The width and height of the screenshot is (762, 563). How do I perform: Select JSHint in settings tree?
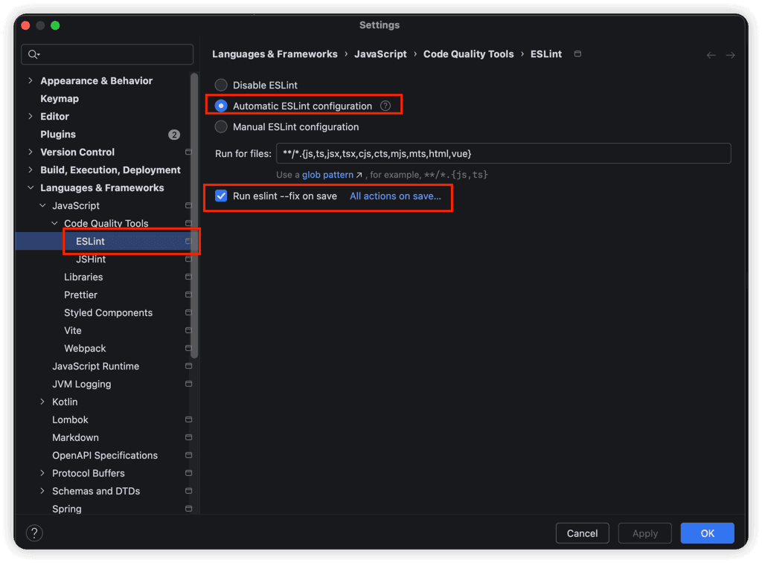point(90,260)
